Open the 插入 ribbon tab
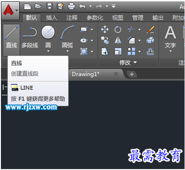This screenshot has height=170, width=185. coord(52,18)
